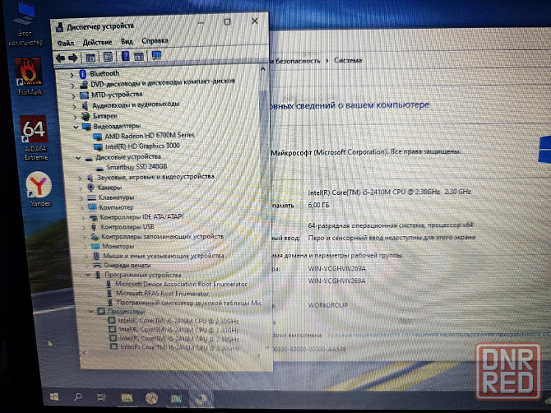Viewport: 551px width, 413px height.
Task: Click the WORKGROUP value in System window
Action: click(328, 305)
